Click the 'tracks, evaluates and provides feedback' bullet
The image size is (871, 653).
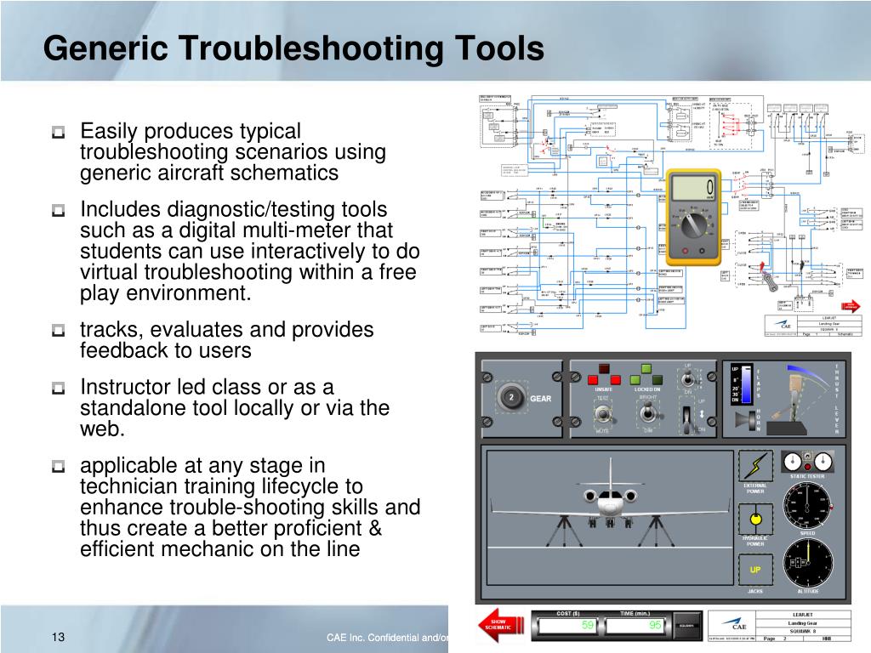(x=226, y=340)
